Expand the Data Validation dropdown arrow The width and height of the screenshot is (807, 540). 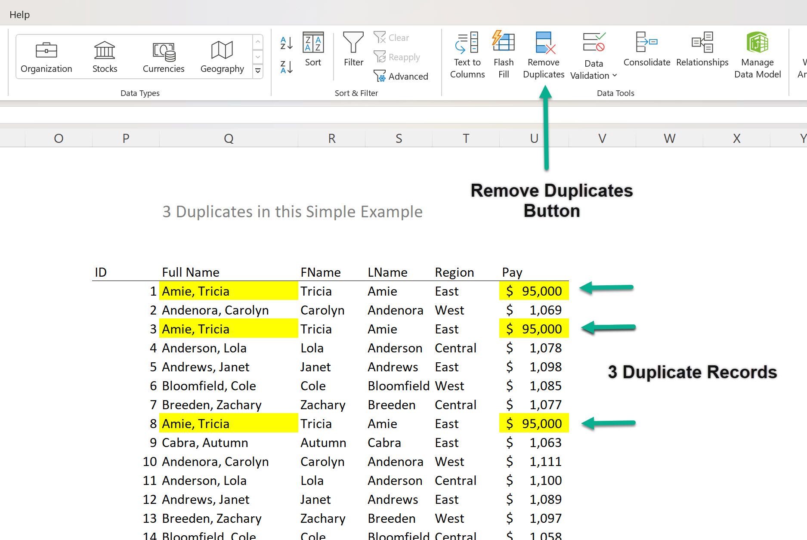(615, 76)
